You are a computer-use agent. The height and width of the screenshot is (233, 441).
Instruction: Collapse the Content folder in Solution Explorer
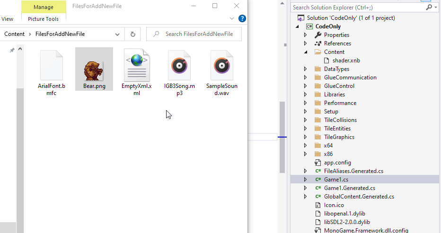pos(305,52)
